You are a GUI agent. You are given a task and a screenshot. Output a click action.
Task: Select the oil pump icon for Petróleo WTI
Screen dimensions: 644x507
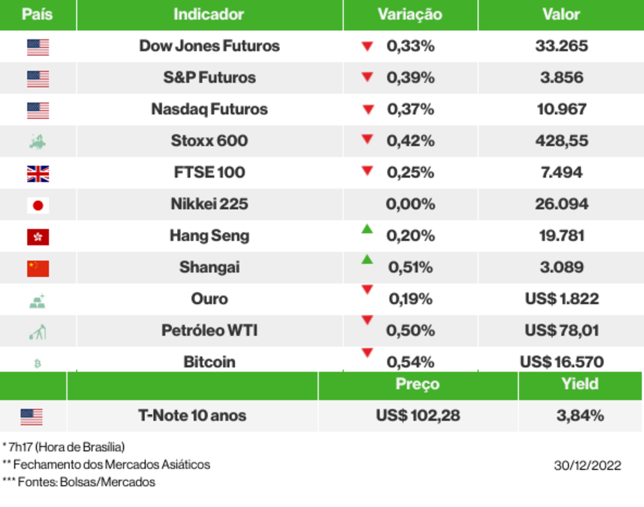(x=38, y=332)
